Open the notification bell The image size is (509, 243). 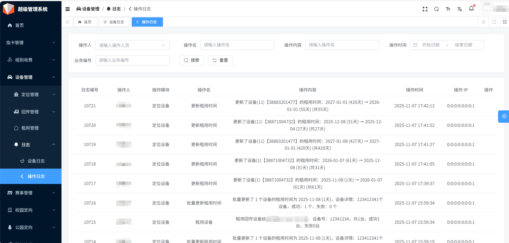(471, 9)
